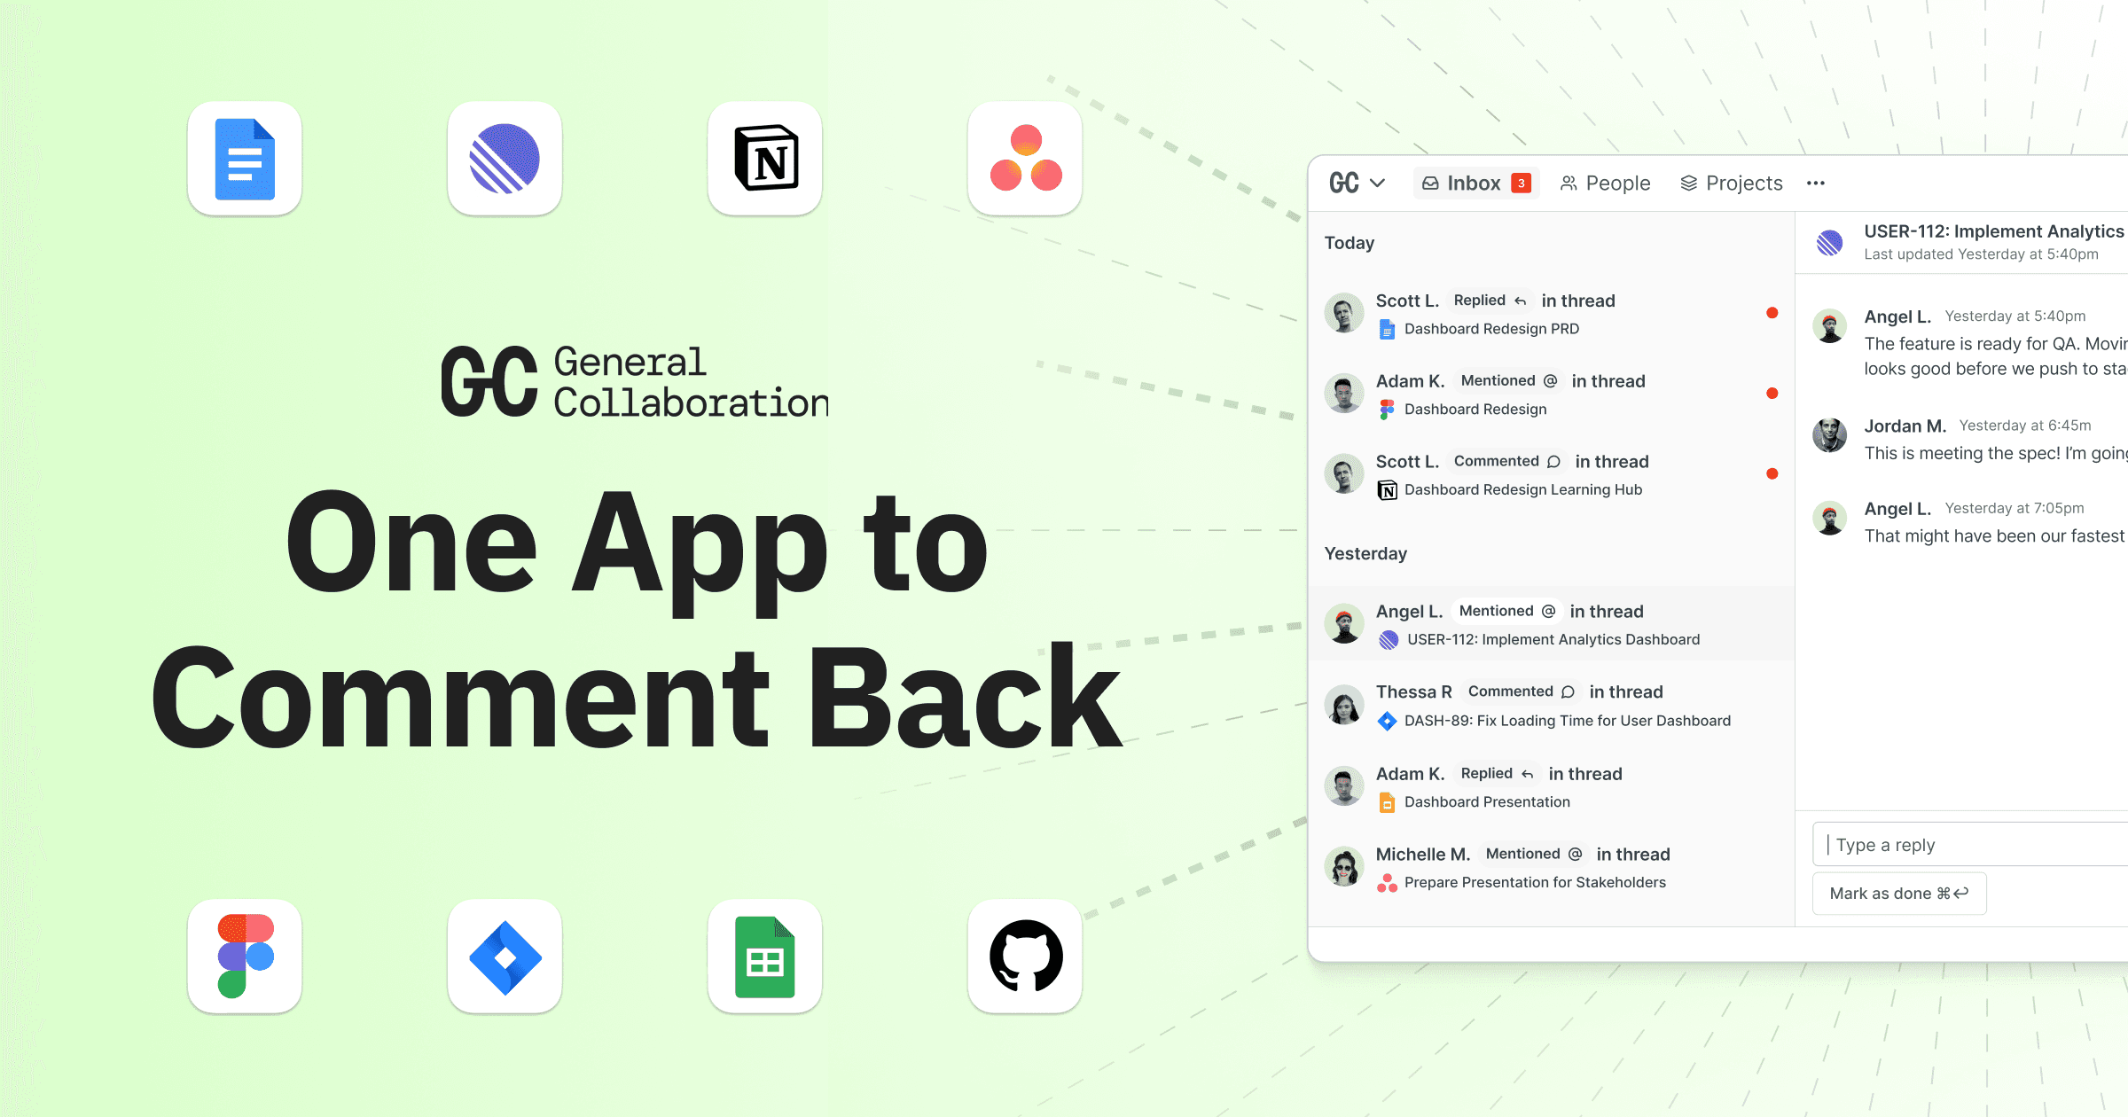Open the three-dot overflow menu
Image resolution: width=2128 pixels, height=1117 pixels.
[x=1819, y=183]
